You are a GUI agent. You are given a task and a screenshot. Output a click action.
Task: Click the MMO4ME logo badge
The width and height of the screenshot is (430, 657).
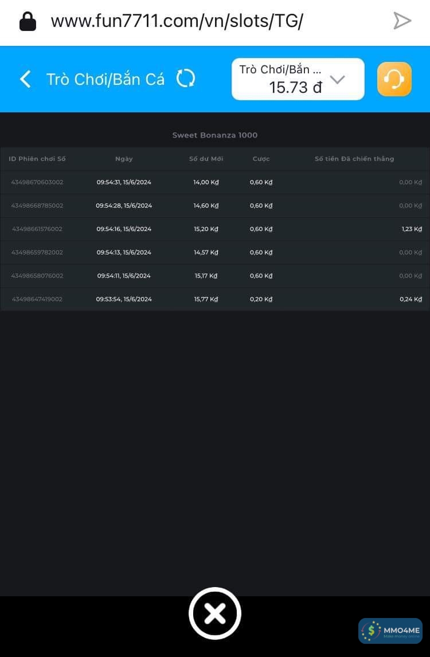pyautogui.click(x=390, y=631)
